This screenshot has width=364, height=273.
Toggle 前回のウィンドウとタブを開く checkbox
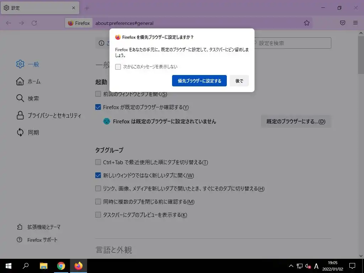[98, 94]
